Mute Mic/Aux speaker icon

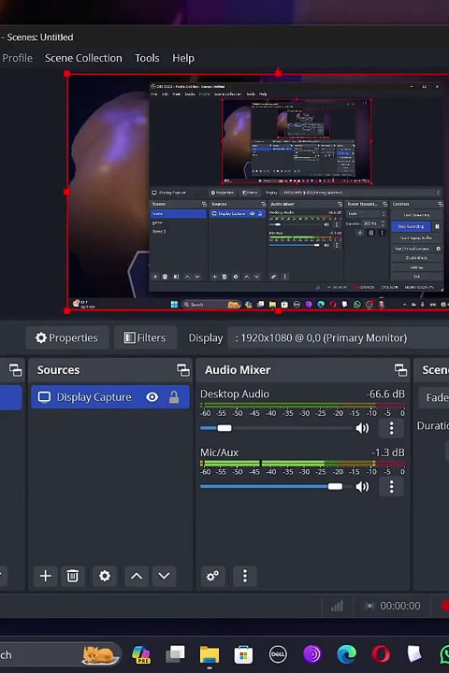[362, 486]
